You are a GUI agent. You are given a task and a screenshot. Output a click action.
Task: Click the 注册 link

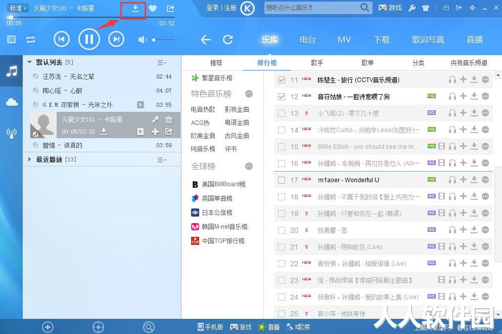tap(230, 8)
